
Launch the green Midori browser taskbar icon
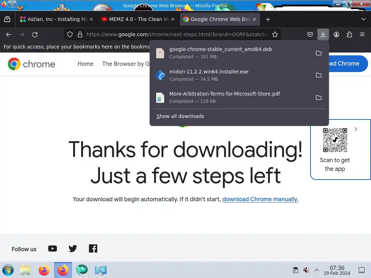click(82, 270)
